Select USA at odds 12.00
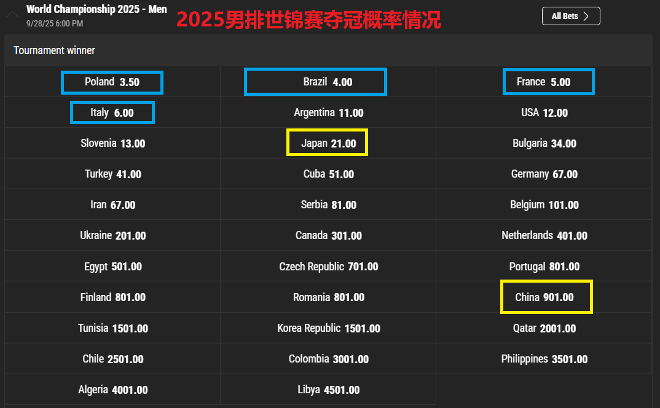The image size is (660, 408). 544,112
